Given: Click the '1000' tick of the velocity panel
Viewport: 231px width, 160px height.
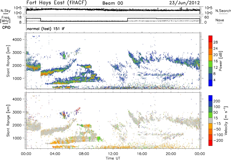Looking at the screenshot, I should (x=17, y=138).
